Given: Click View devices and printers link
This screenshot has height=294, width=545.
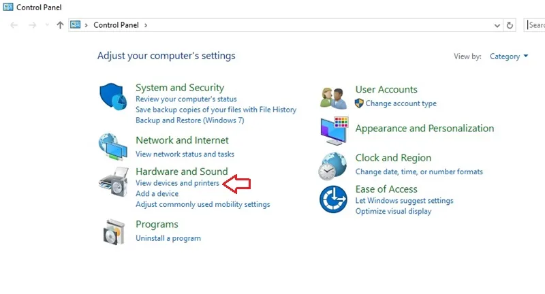Looking at the screenshot, I should click(177, 183).
